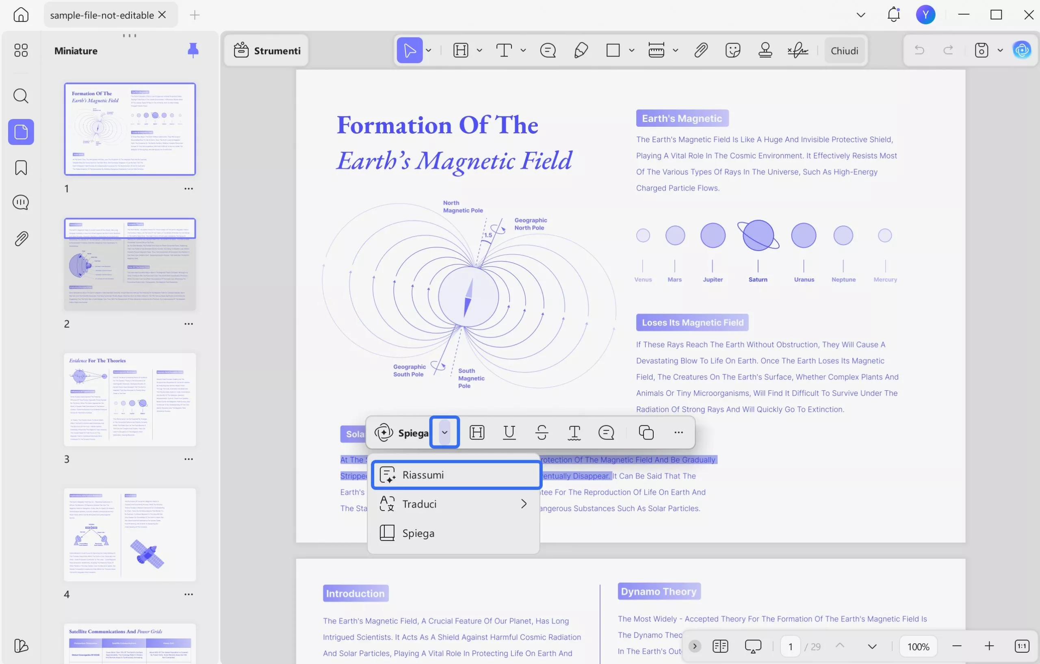Expand the measurement tool dropdown arrow

point(676,50)
